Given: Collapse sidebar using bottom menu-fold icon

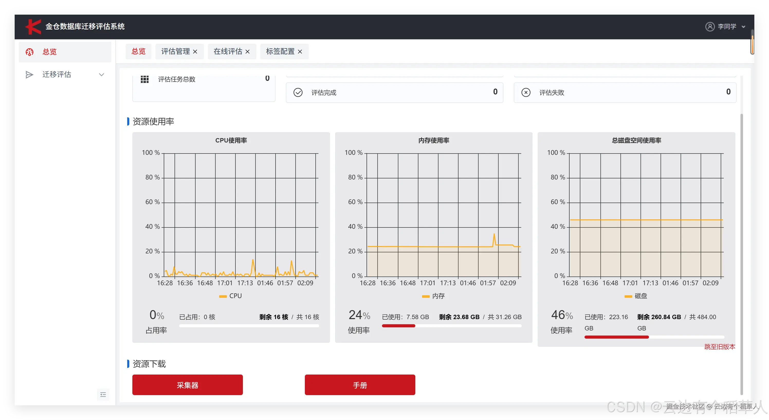Looking at the screenshot, I should 103,395.
